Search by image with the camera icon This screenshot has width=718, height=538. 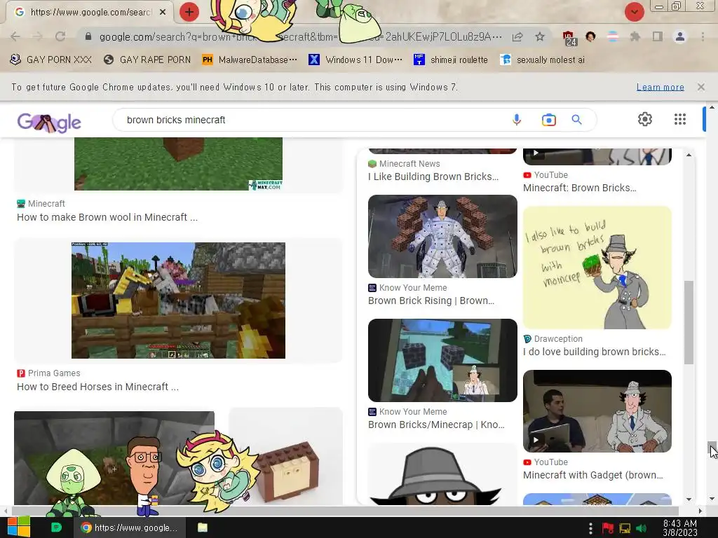point(548,120)
